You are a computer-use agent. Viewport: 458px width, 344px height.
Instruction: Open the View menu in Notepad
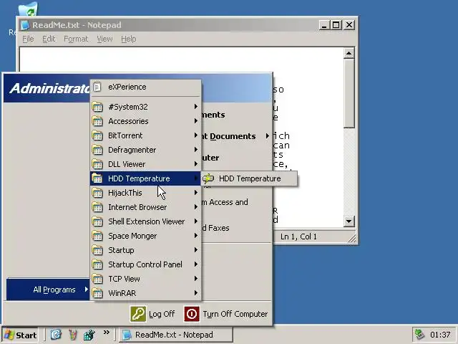104,39
